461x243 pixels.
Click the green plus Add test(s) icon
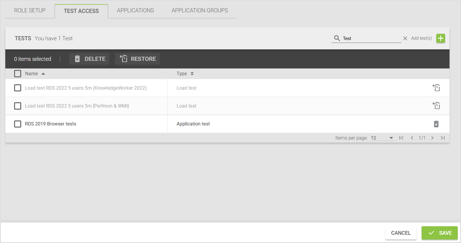(x=440, y=38)
